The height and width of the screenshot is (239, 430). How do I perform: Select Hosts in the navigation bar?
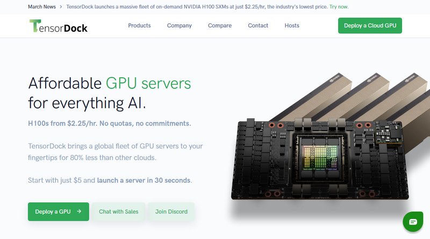(292, 25)
